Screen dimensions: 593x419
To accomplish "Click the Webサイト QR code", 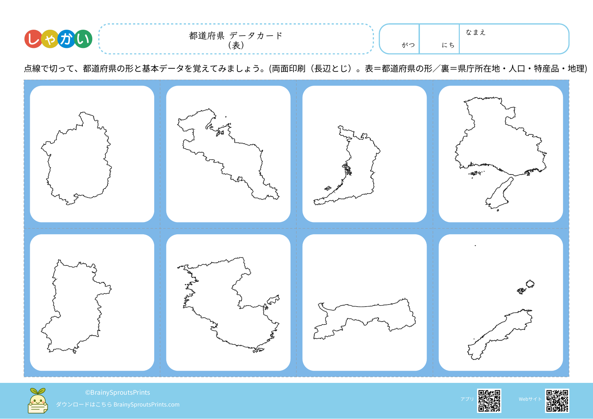I will tap(557, 401).
